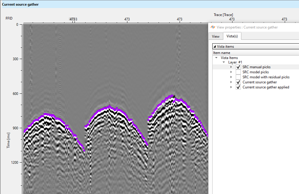Viewport: 299px width, 194px height.
Task: Click the View properties window logo icon
Action: click(213, 27)
